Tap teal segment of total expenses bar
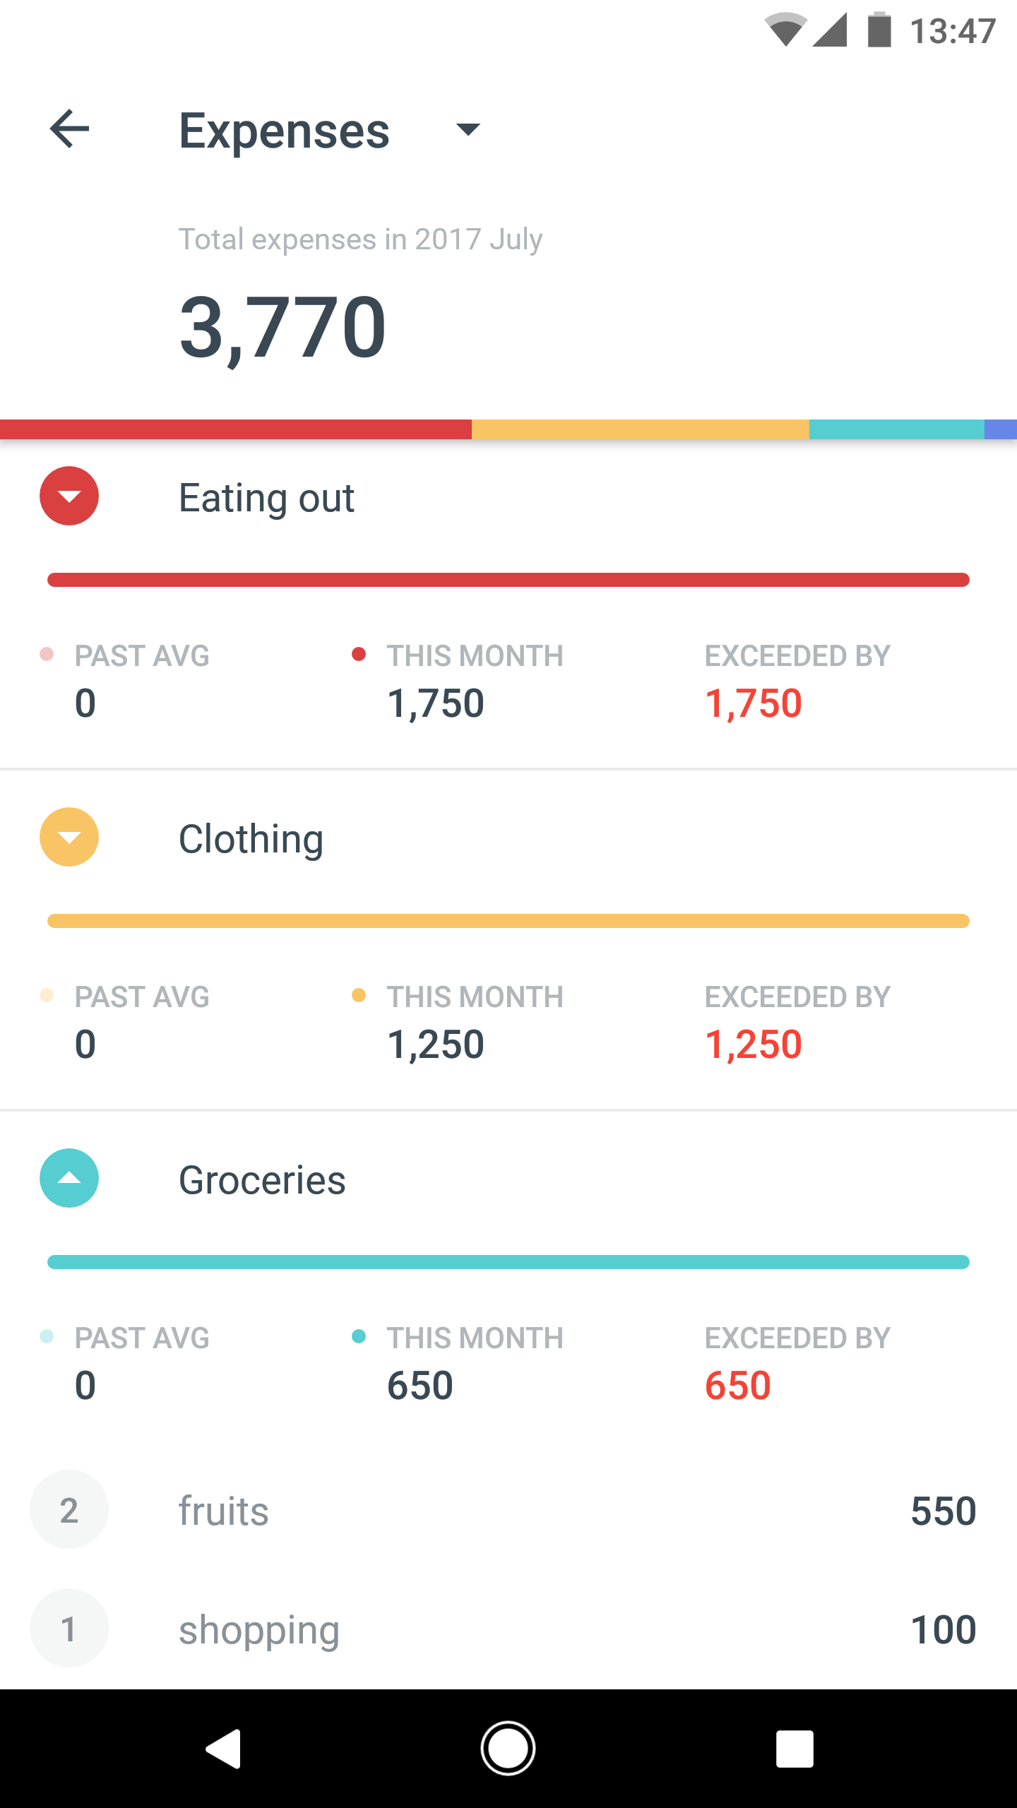 point(896,429)
